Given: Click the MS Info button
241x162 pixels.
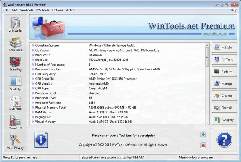Looking at the screenshot, I should pos(224,47).
